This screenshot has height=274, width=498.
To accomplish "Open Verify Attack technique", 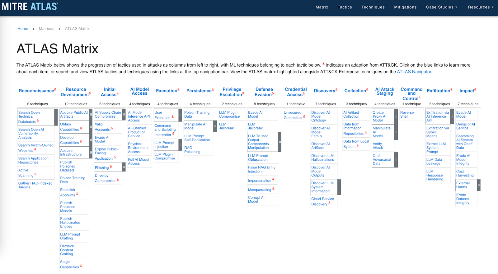I will [x=378, y=146].
